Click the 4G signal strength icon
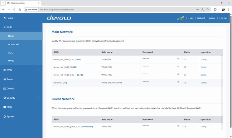The image size is (232, 138). click(x=181, y=18)
